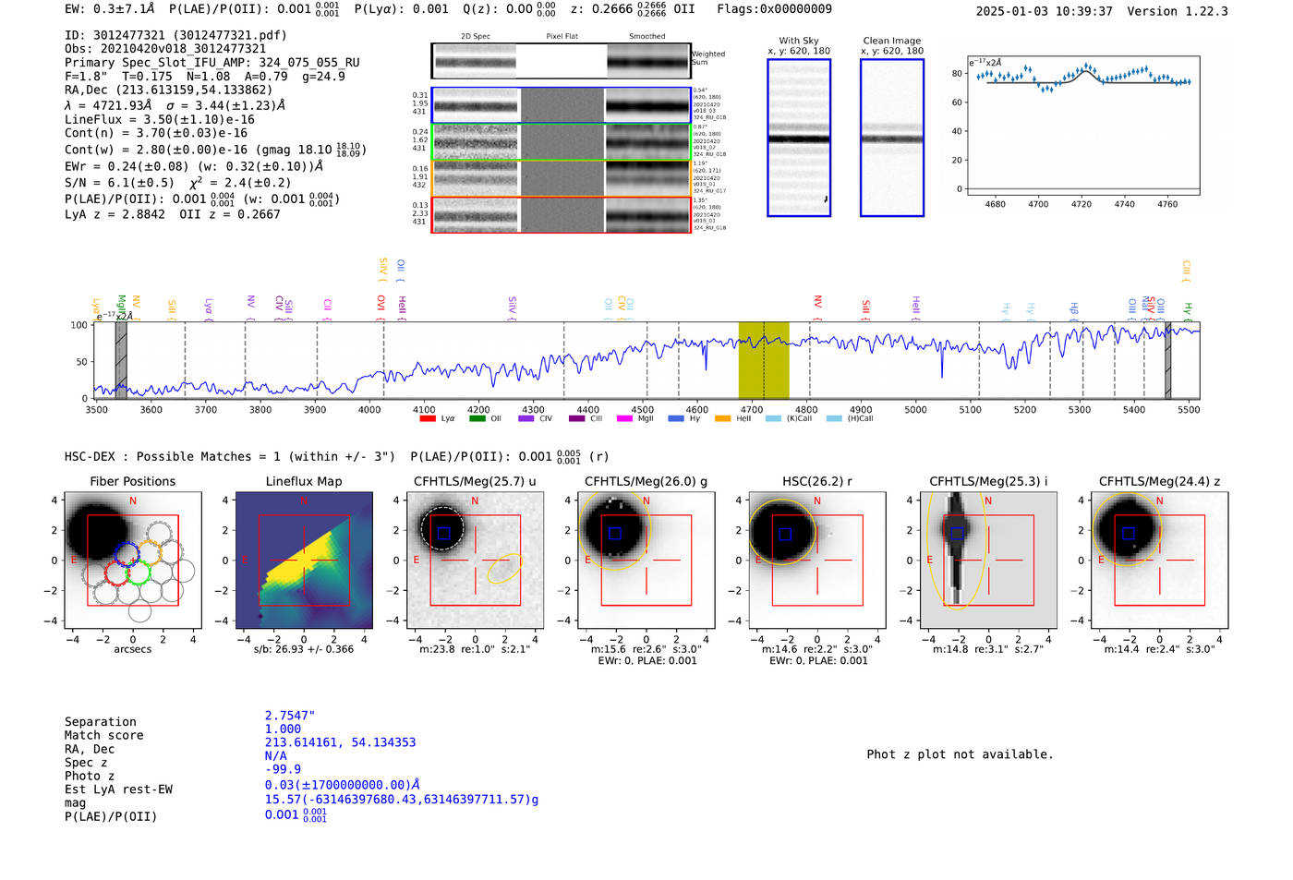Click the blue Hγ legend swatch

(x=676, y=418)
